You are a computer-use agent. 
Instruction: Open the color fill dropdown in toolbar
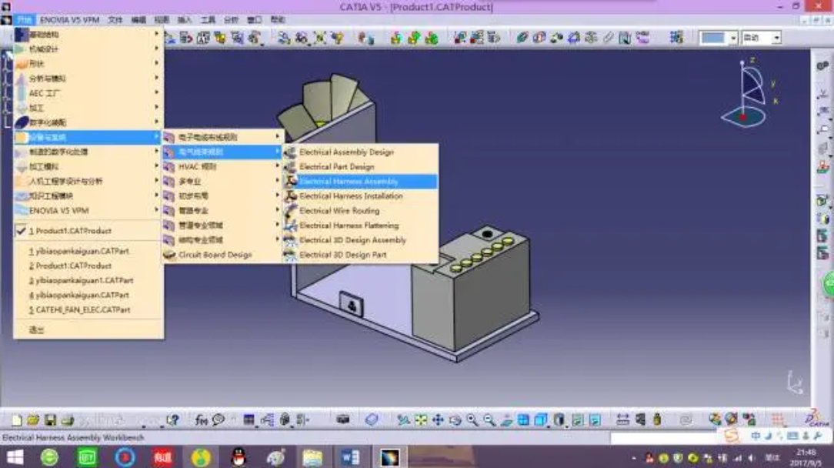pyautogui.click(x=733, y=38)
